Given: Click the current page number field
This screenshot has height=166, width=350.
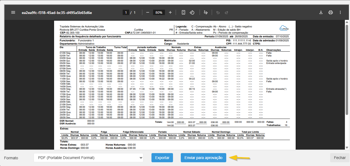Looking at the screenshot, I should (126, 12).
